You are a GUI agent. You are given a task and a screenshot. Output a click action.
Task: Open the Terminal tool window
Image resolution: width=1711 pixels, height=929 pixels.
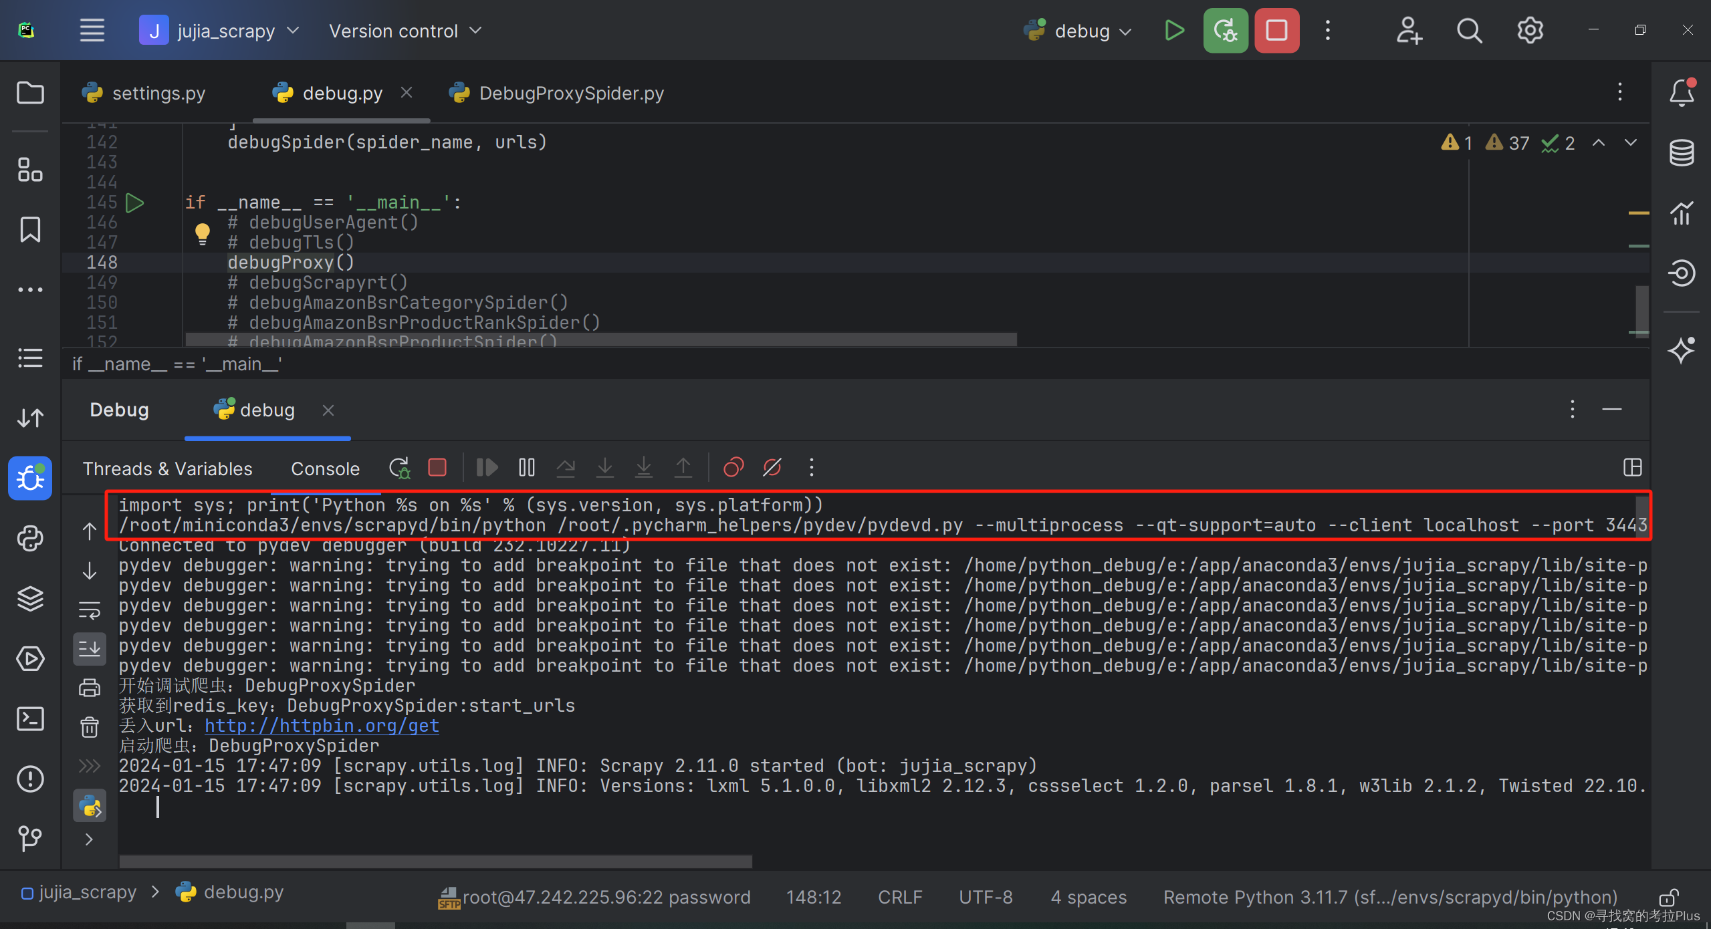pos(30,718)
